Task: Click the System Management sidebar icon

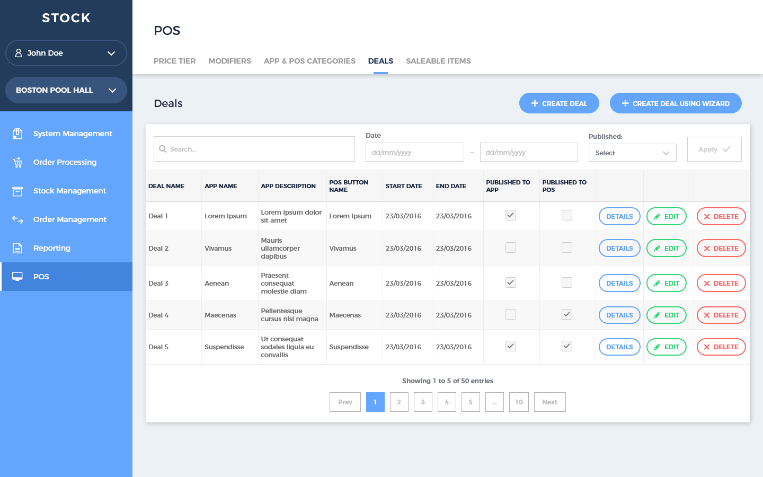Action: click(x=17, y=134)
